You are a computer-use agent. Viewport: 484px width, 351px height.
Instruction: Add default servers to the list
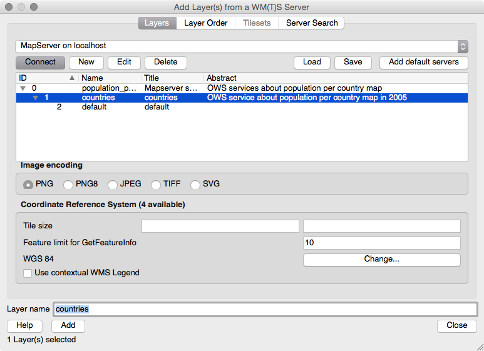click(423, 62)
